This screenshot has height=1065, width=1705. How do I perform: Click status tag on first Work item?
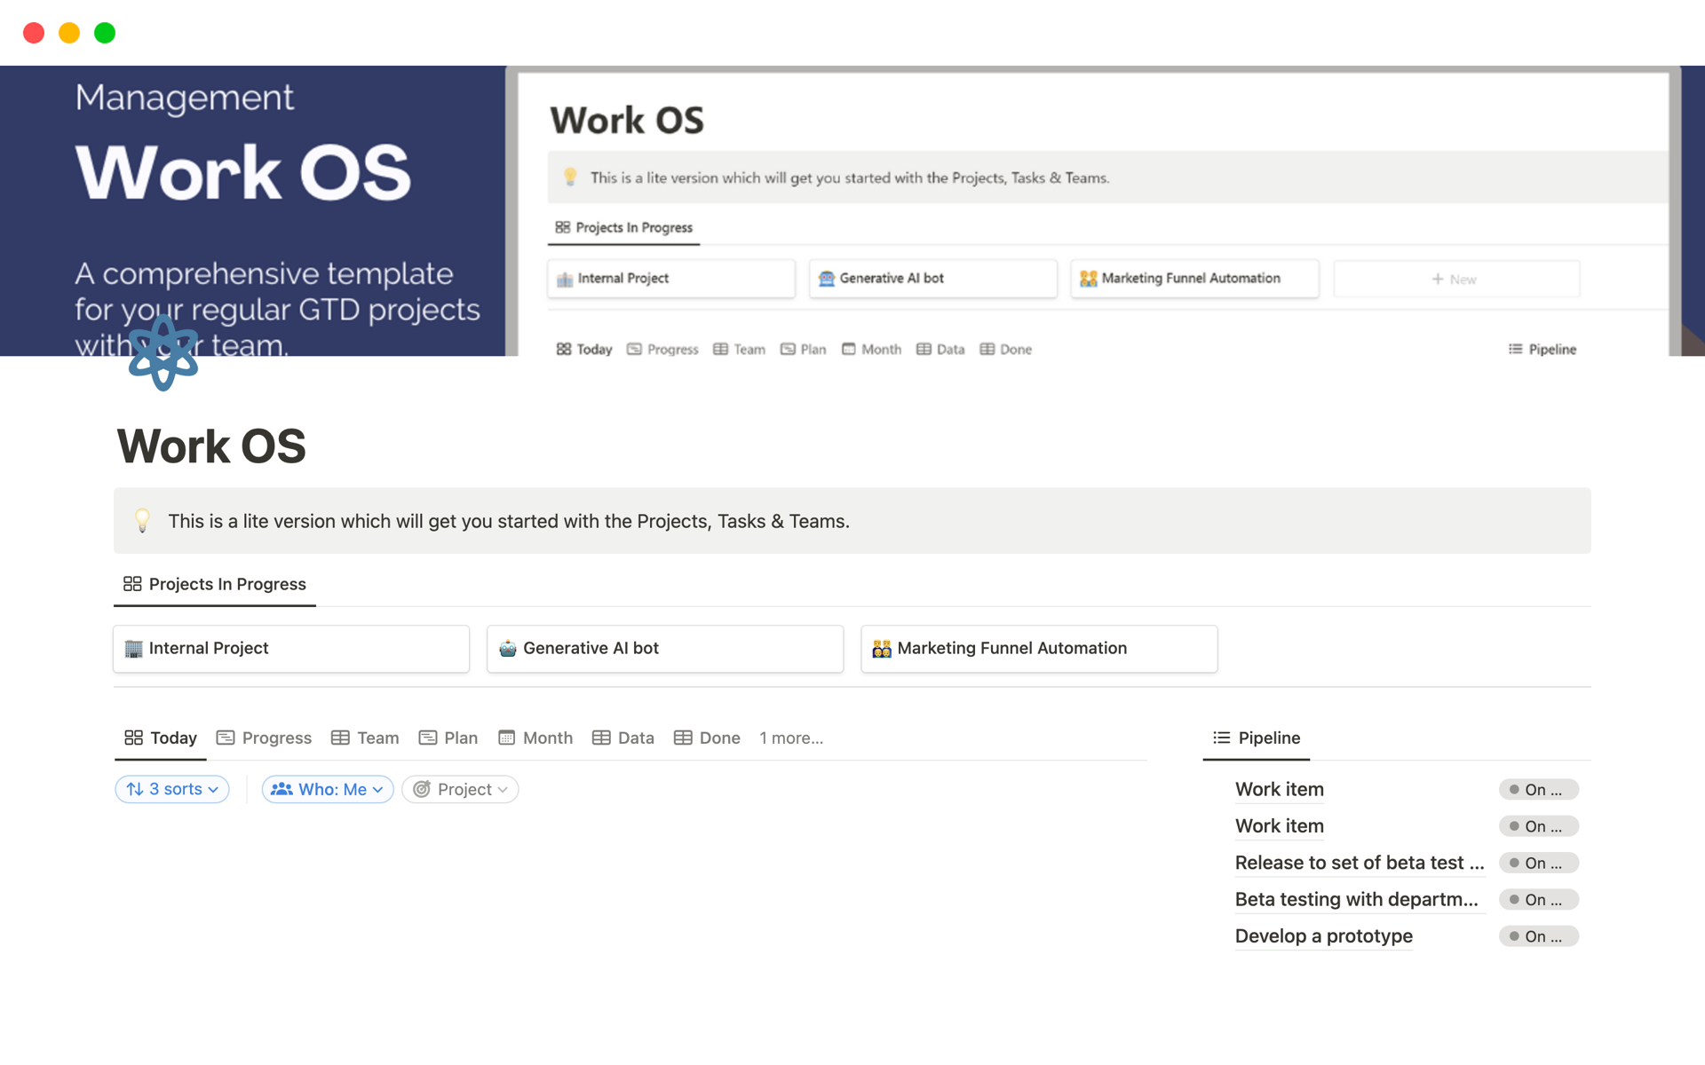coord(1539,789)
